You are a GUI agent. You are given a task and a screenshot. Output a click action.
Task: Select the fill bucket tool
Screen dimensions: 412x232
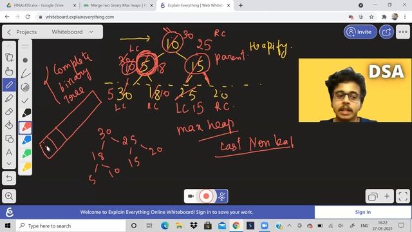9,125
